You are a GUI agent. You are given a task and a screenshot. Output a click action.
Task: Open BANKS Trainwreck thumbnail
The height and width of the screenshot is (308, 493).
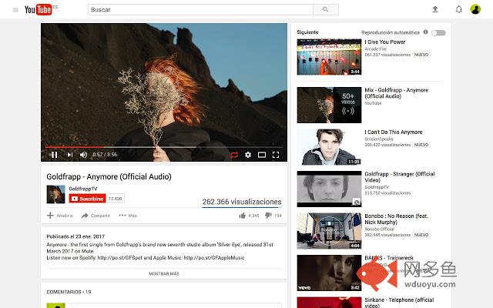(x=329, y=273)
